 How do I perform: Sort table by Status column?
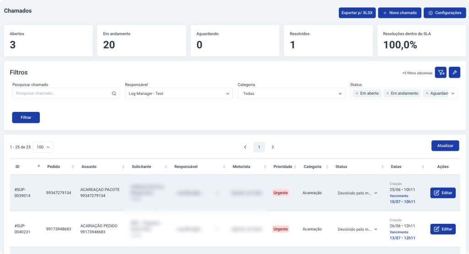[382, 167]
